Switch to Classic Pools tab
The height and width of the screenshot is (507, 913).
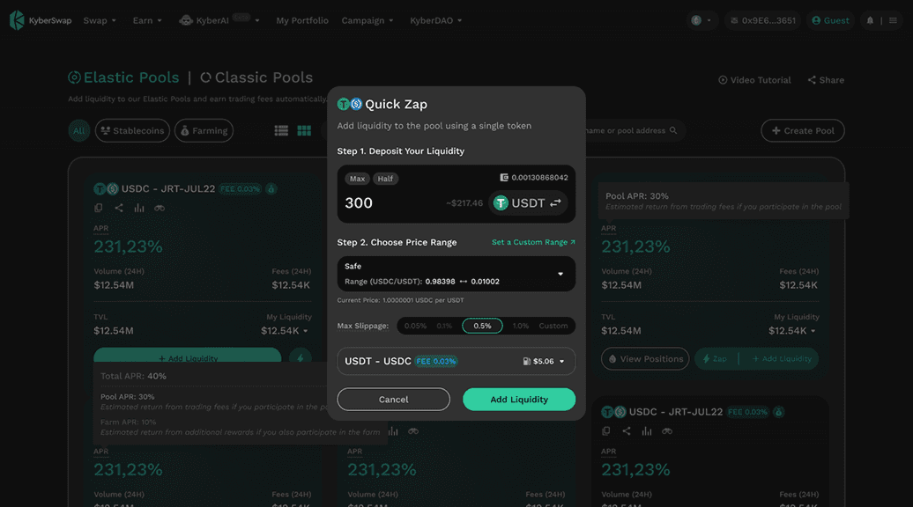256,77
